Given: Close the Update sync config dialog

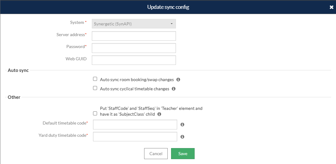Looking at the screenshot, I should point(331,7).
